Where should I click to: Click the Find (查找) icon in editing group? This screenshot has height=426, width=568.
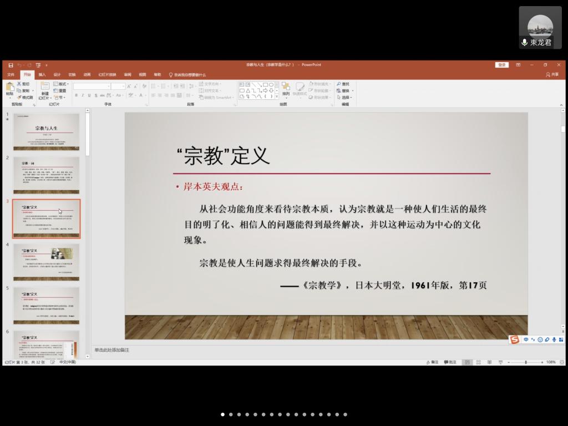coord(343,84)
